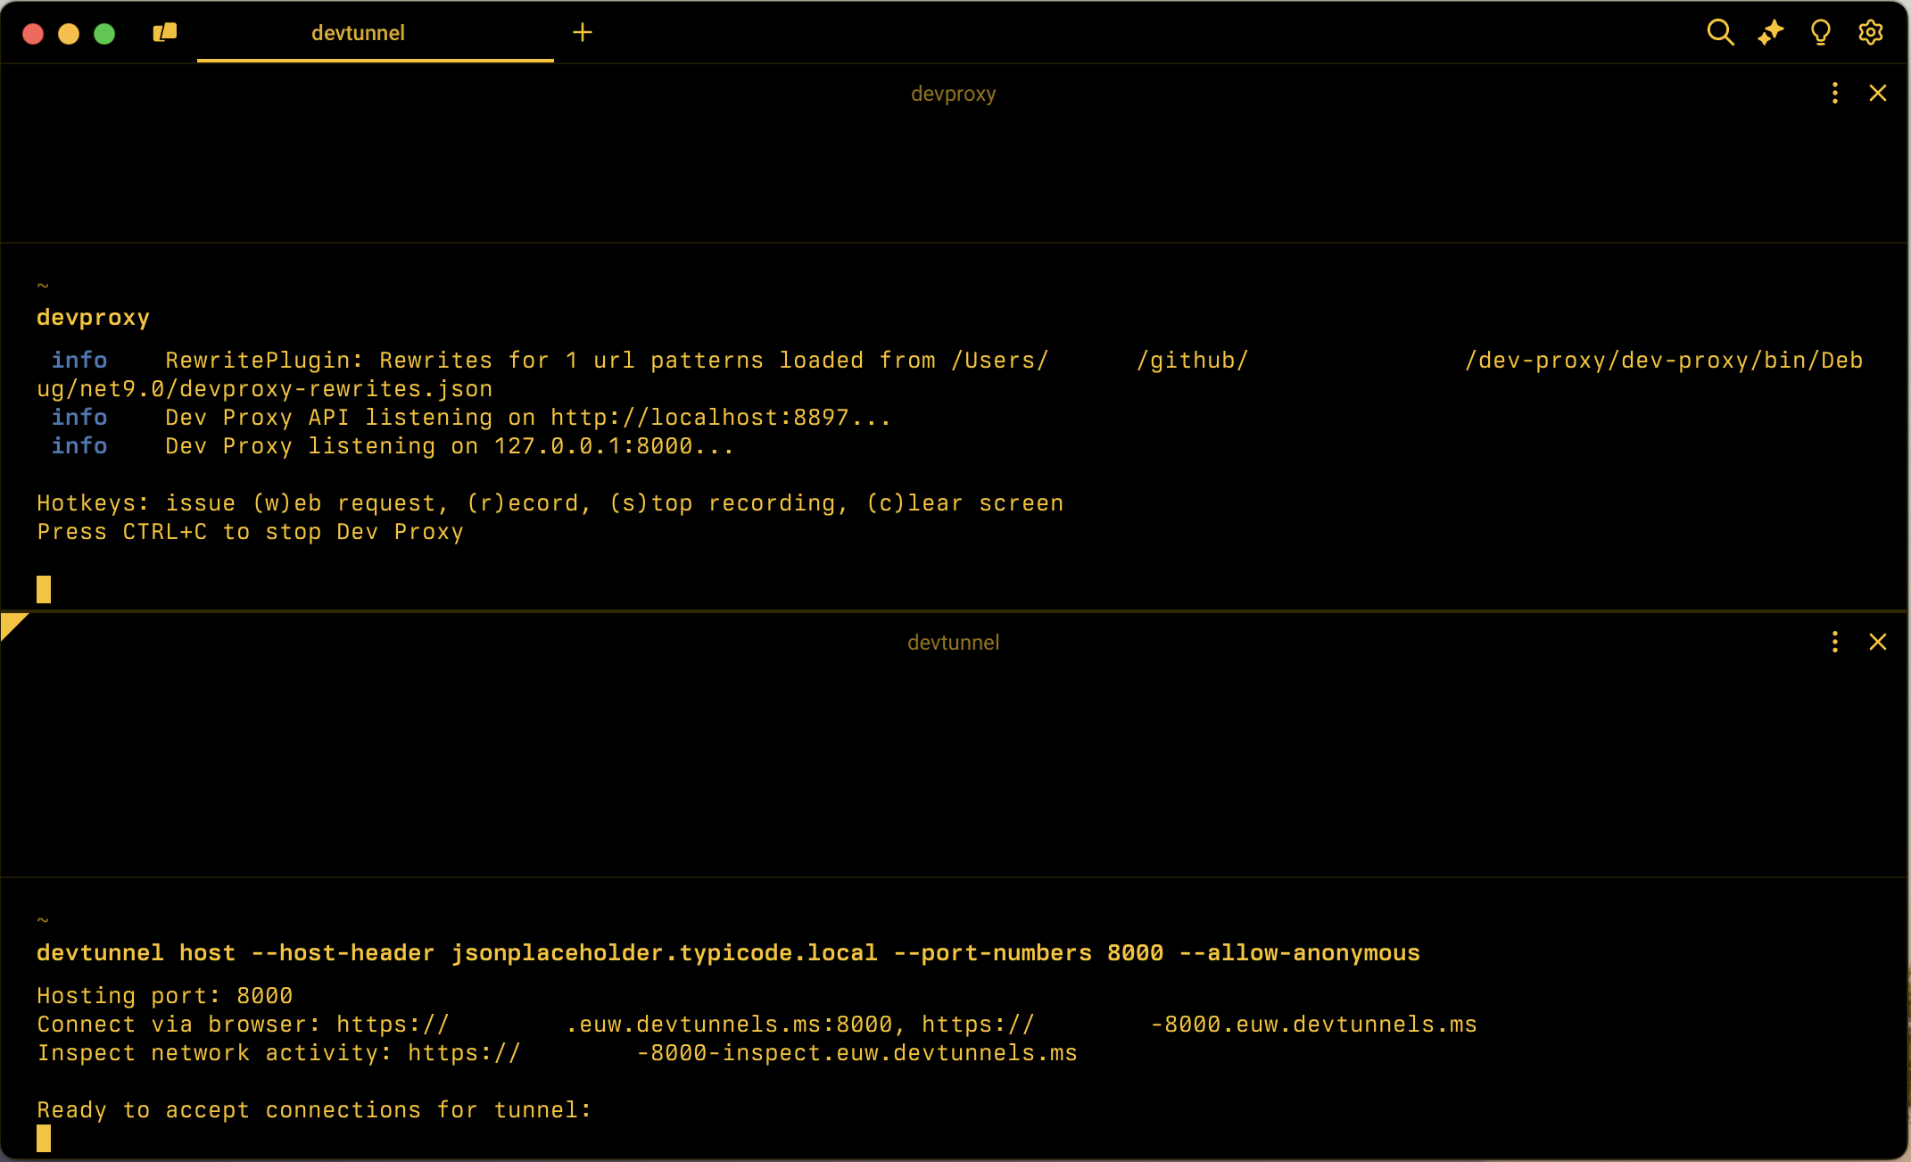Open Warp settings with the gear icon
Image resolution: width=1911 pixels, height=1162 pixels.
(1870, 32)
